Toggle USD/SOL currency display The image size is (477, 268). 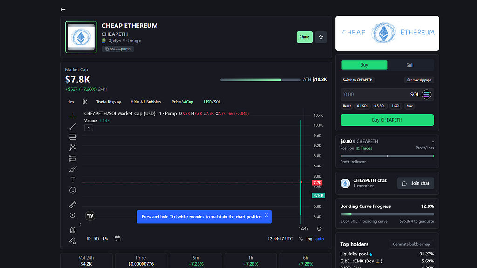pos(212,102)
